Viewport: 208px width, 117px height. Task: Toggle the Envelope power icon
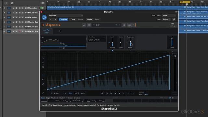(175, 56)
